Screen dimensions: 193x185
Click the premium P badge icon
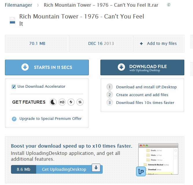click(x=14, y=119)
